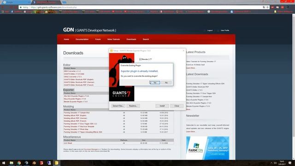Image resolution: width=295 pixels, height=166 pixels.
Task: Download GIANTS Editor Shortcuts PDF (English)
Action: (79, 79)
